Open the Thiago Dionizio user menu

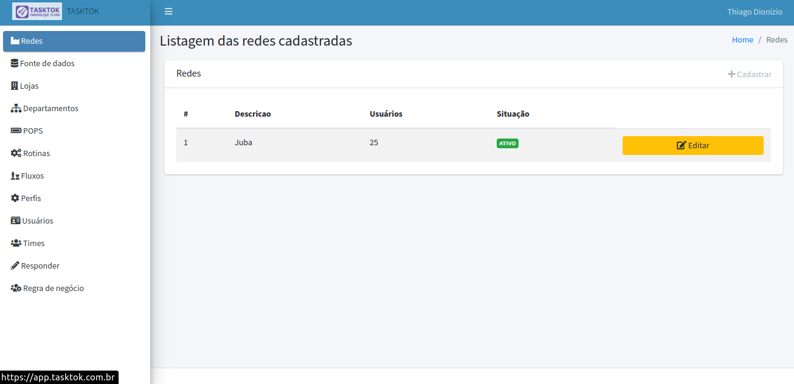click(x=754, y=11)
